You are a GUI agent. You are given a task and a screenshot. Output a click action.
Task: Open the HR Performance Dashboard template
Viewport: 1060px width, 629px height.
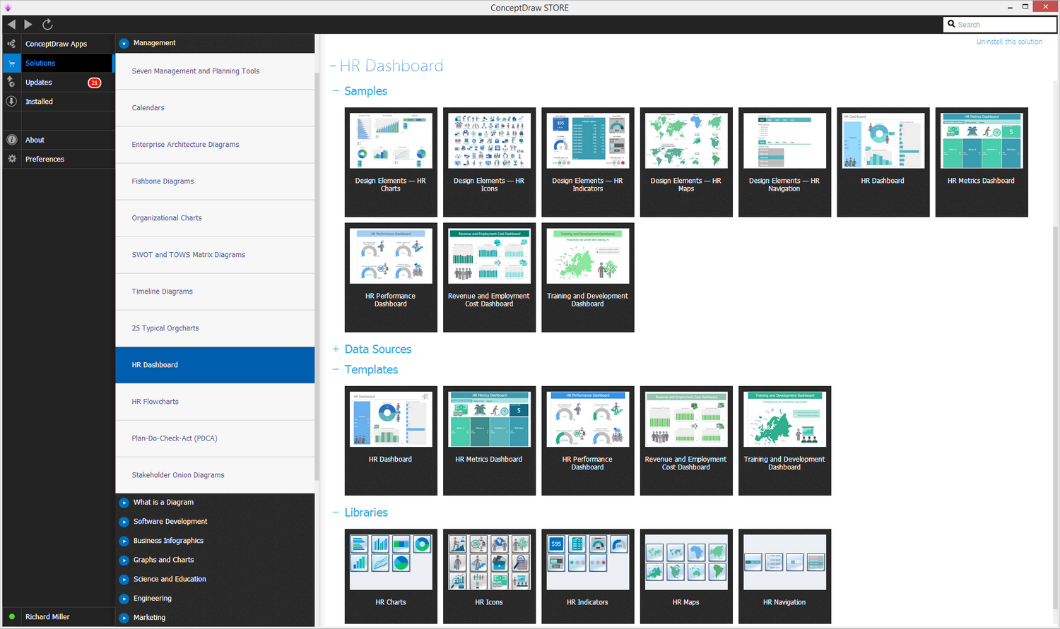(x=588, y=441)
